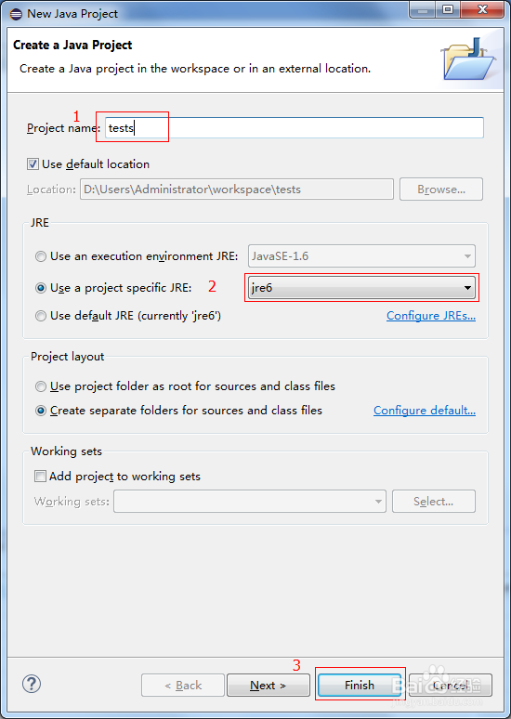This screenshot has height=719, width=511.
Task: Open Configure JREs link
Action: (431, 316)
